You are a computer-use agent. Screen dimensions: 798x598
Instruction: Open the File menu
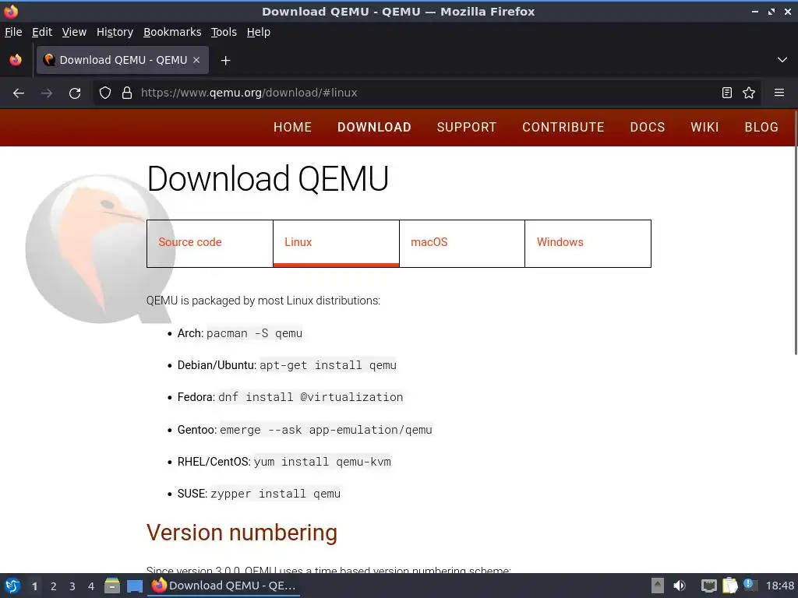(13, 32)
